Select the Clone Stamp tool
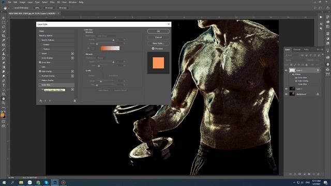The image size is (331, 186). tap(4, 54)
